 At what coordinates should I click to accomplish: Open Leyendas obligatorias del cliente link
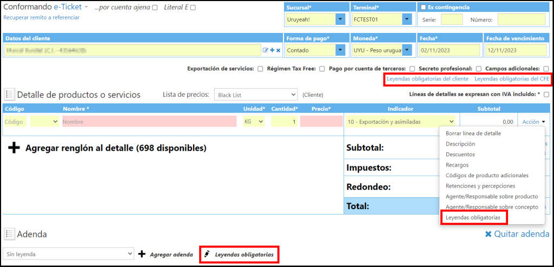click(x=427, y=79)
